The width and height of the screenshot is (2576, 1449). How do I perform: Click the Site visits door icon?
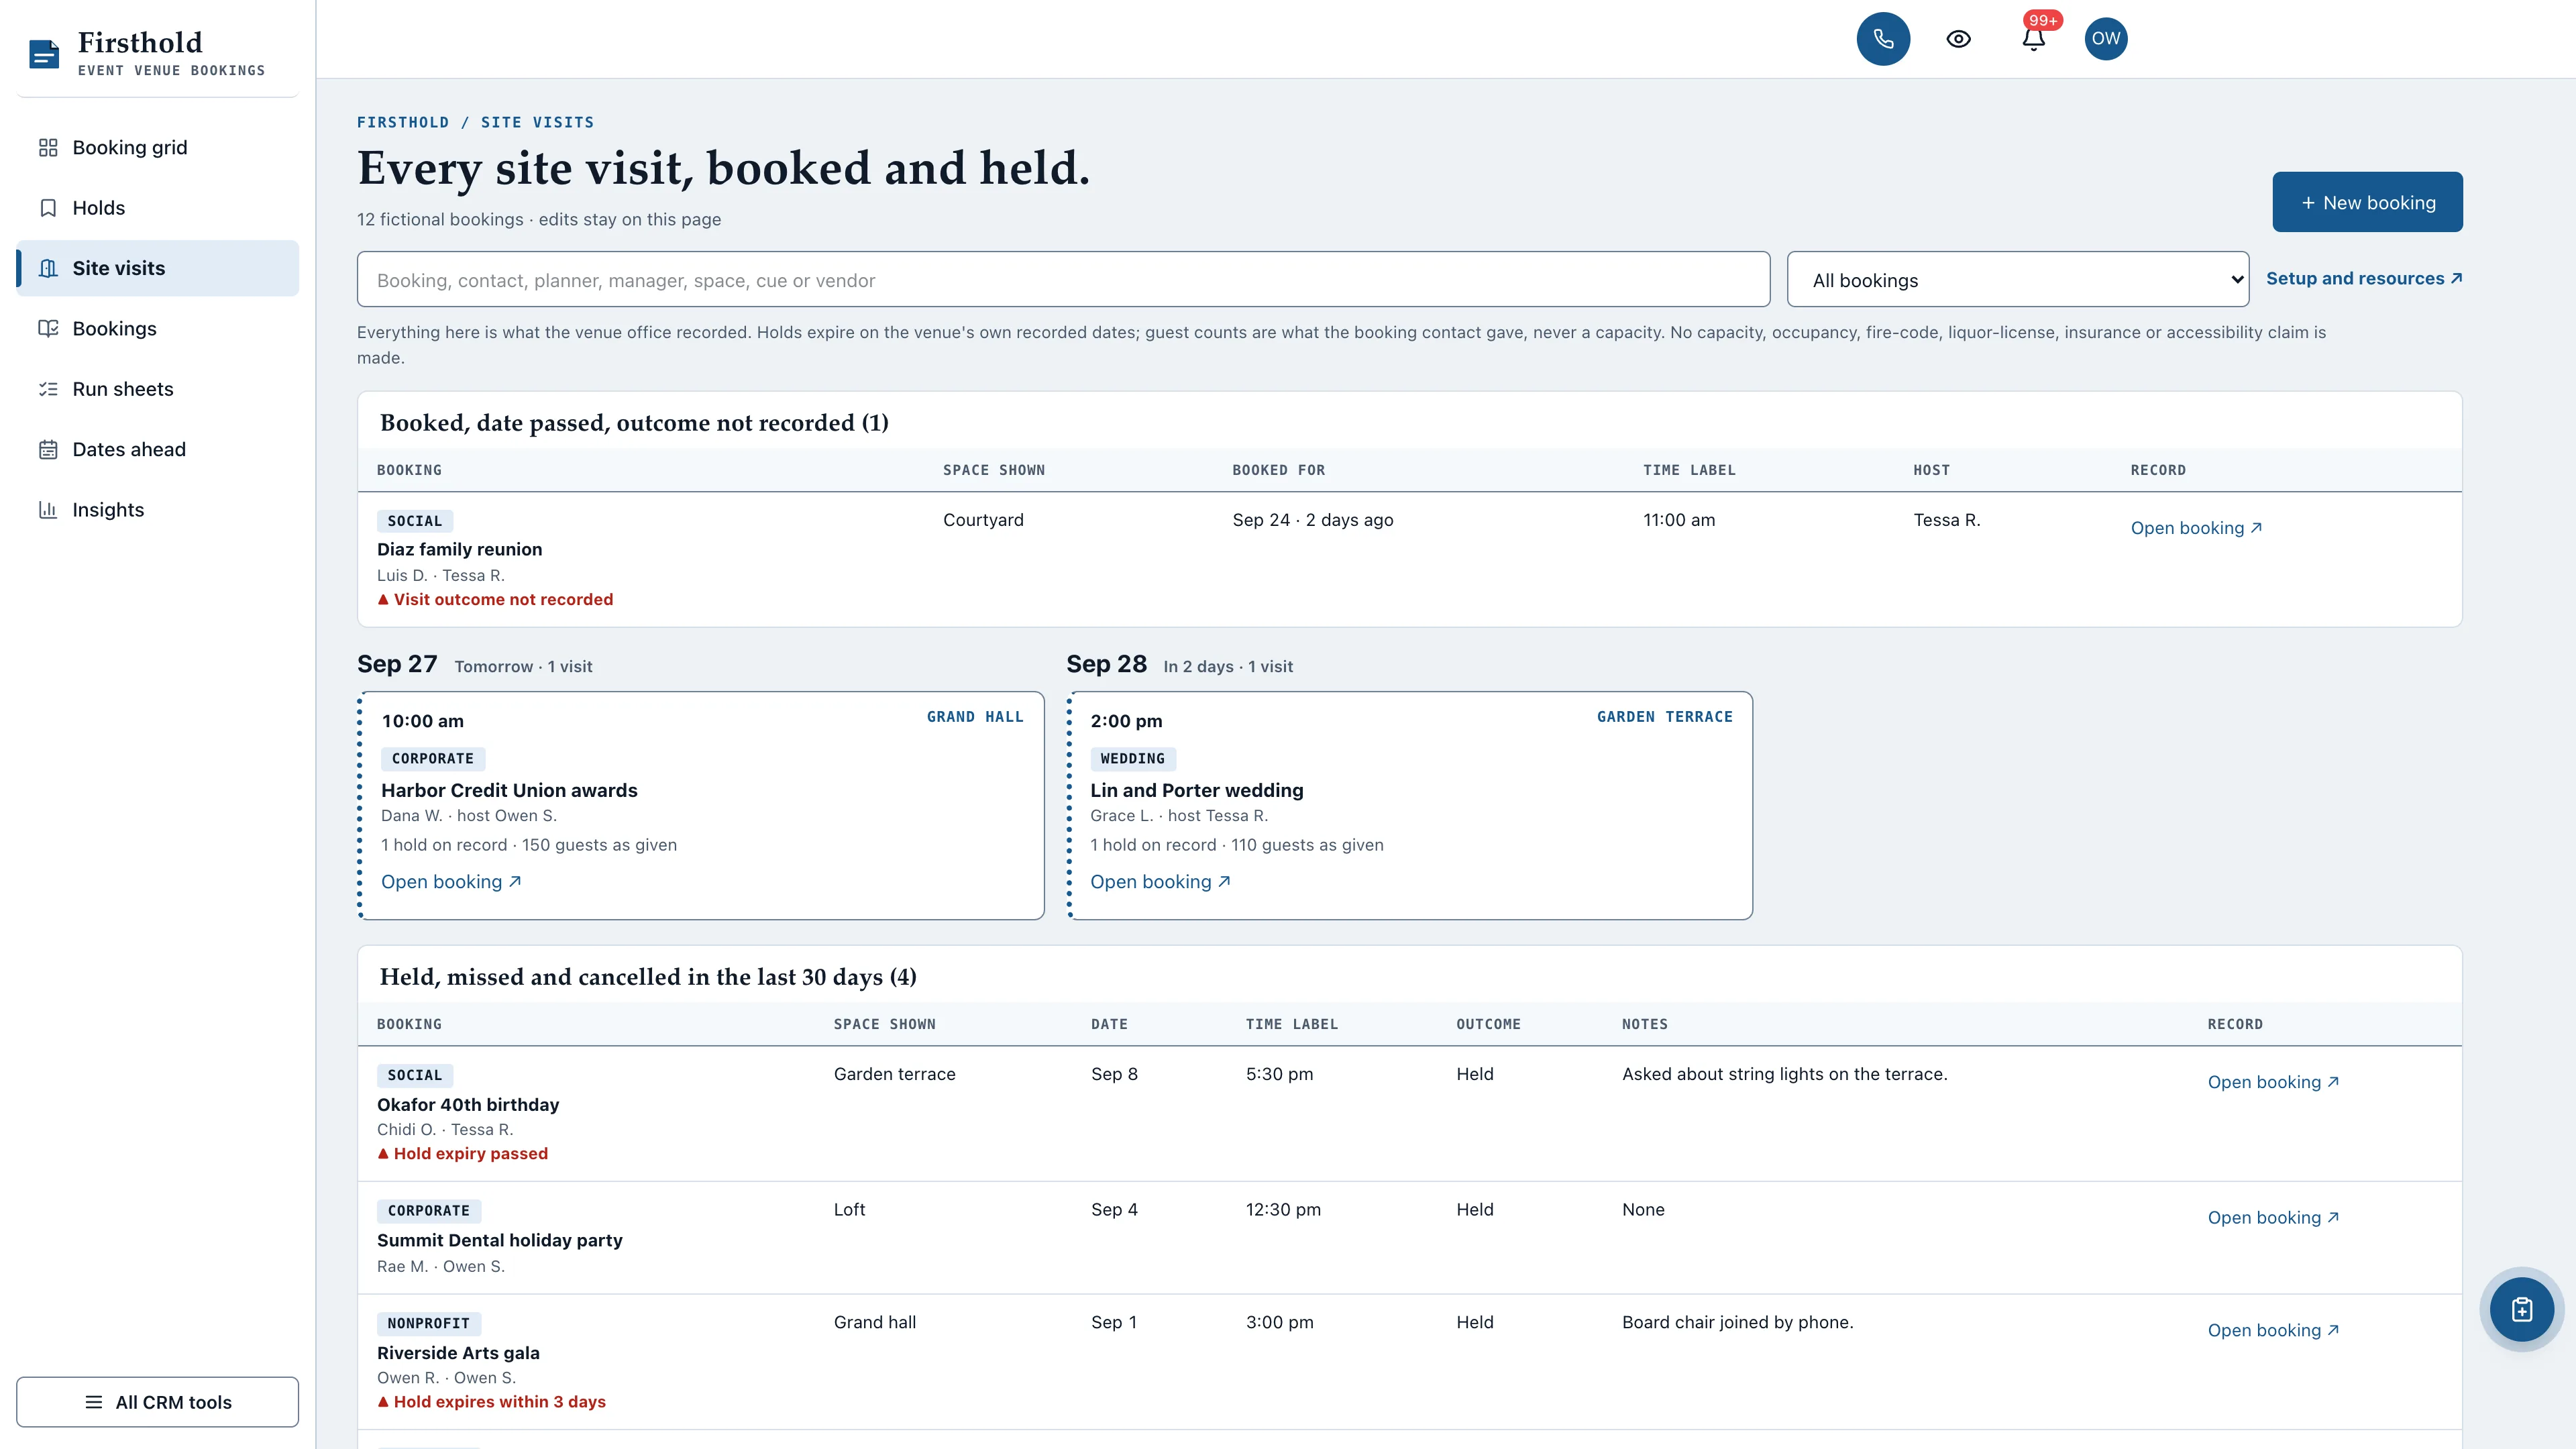click(x=48, y=268)
